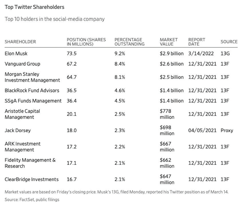Select the MARKET VALUE column header

(x=169, y=42)
